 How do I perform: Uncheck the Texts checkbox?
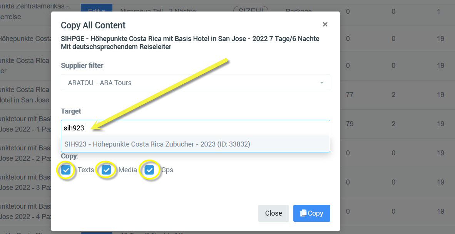coord(66,170)
